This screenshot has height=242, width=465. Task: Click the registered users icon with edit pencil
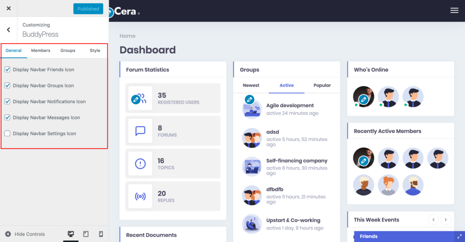point(139,98)
